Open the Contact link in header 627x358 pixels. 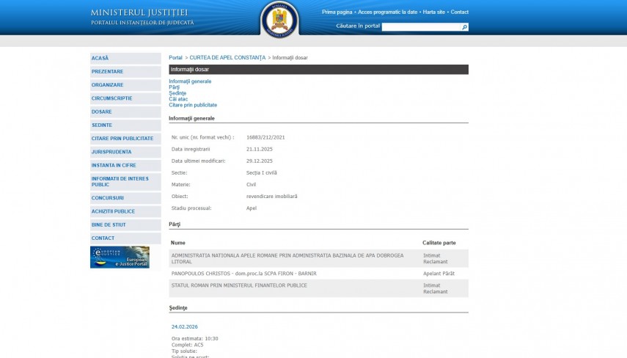tap(459, 12)
